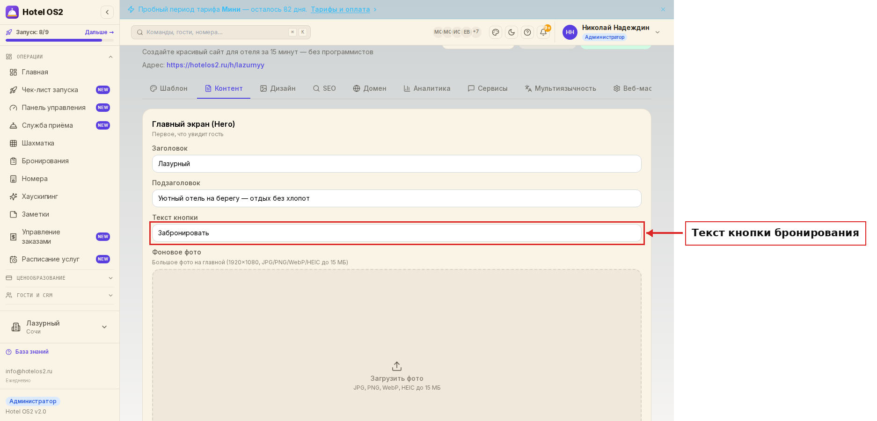Screen dimensions: 877x421
Task: Open Чек-лист запуска in sidebar
Action: click(59, 90)
